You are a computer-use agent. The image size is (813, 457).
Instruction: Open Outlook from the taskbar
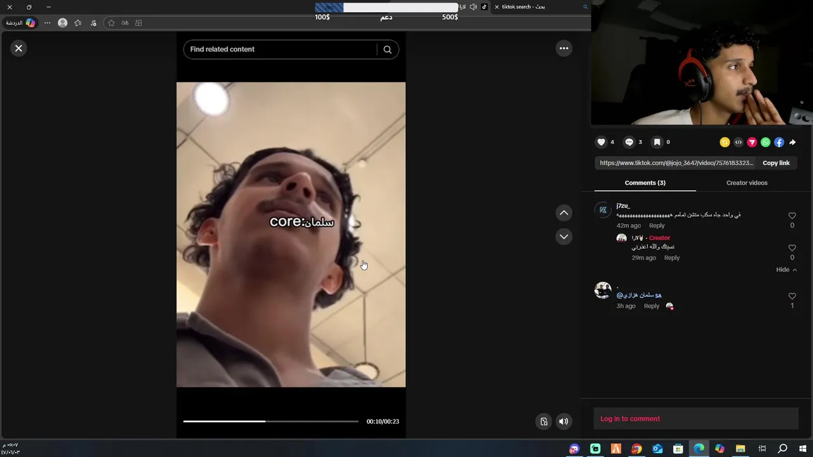click(x=657, y=449)
